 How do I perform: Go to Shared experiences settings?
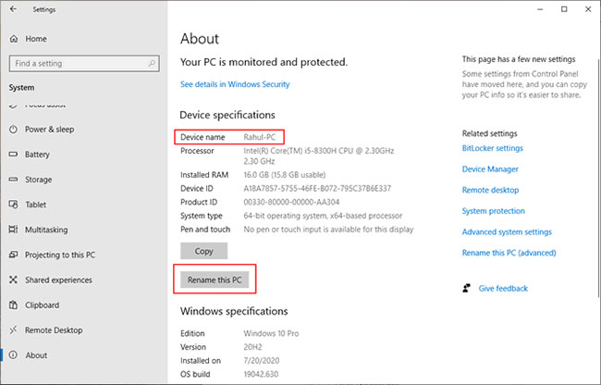57,279
